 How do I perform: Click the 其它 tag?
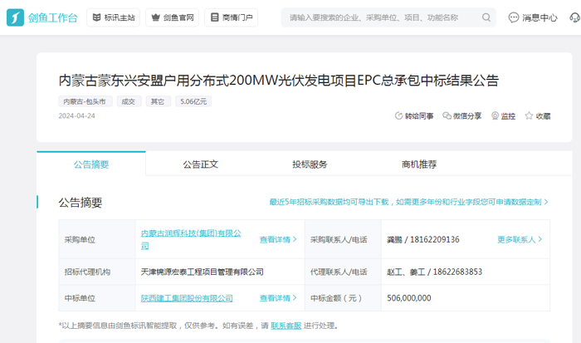point(159,101)
